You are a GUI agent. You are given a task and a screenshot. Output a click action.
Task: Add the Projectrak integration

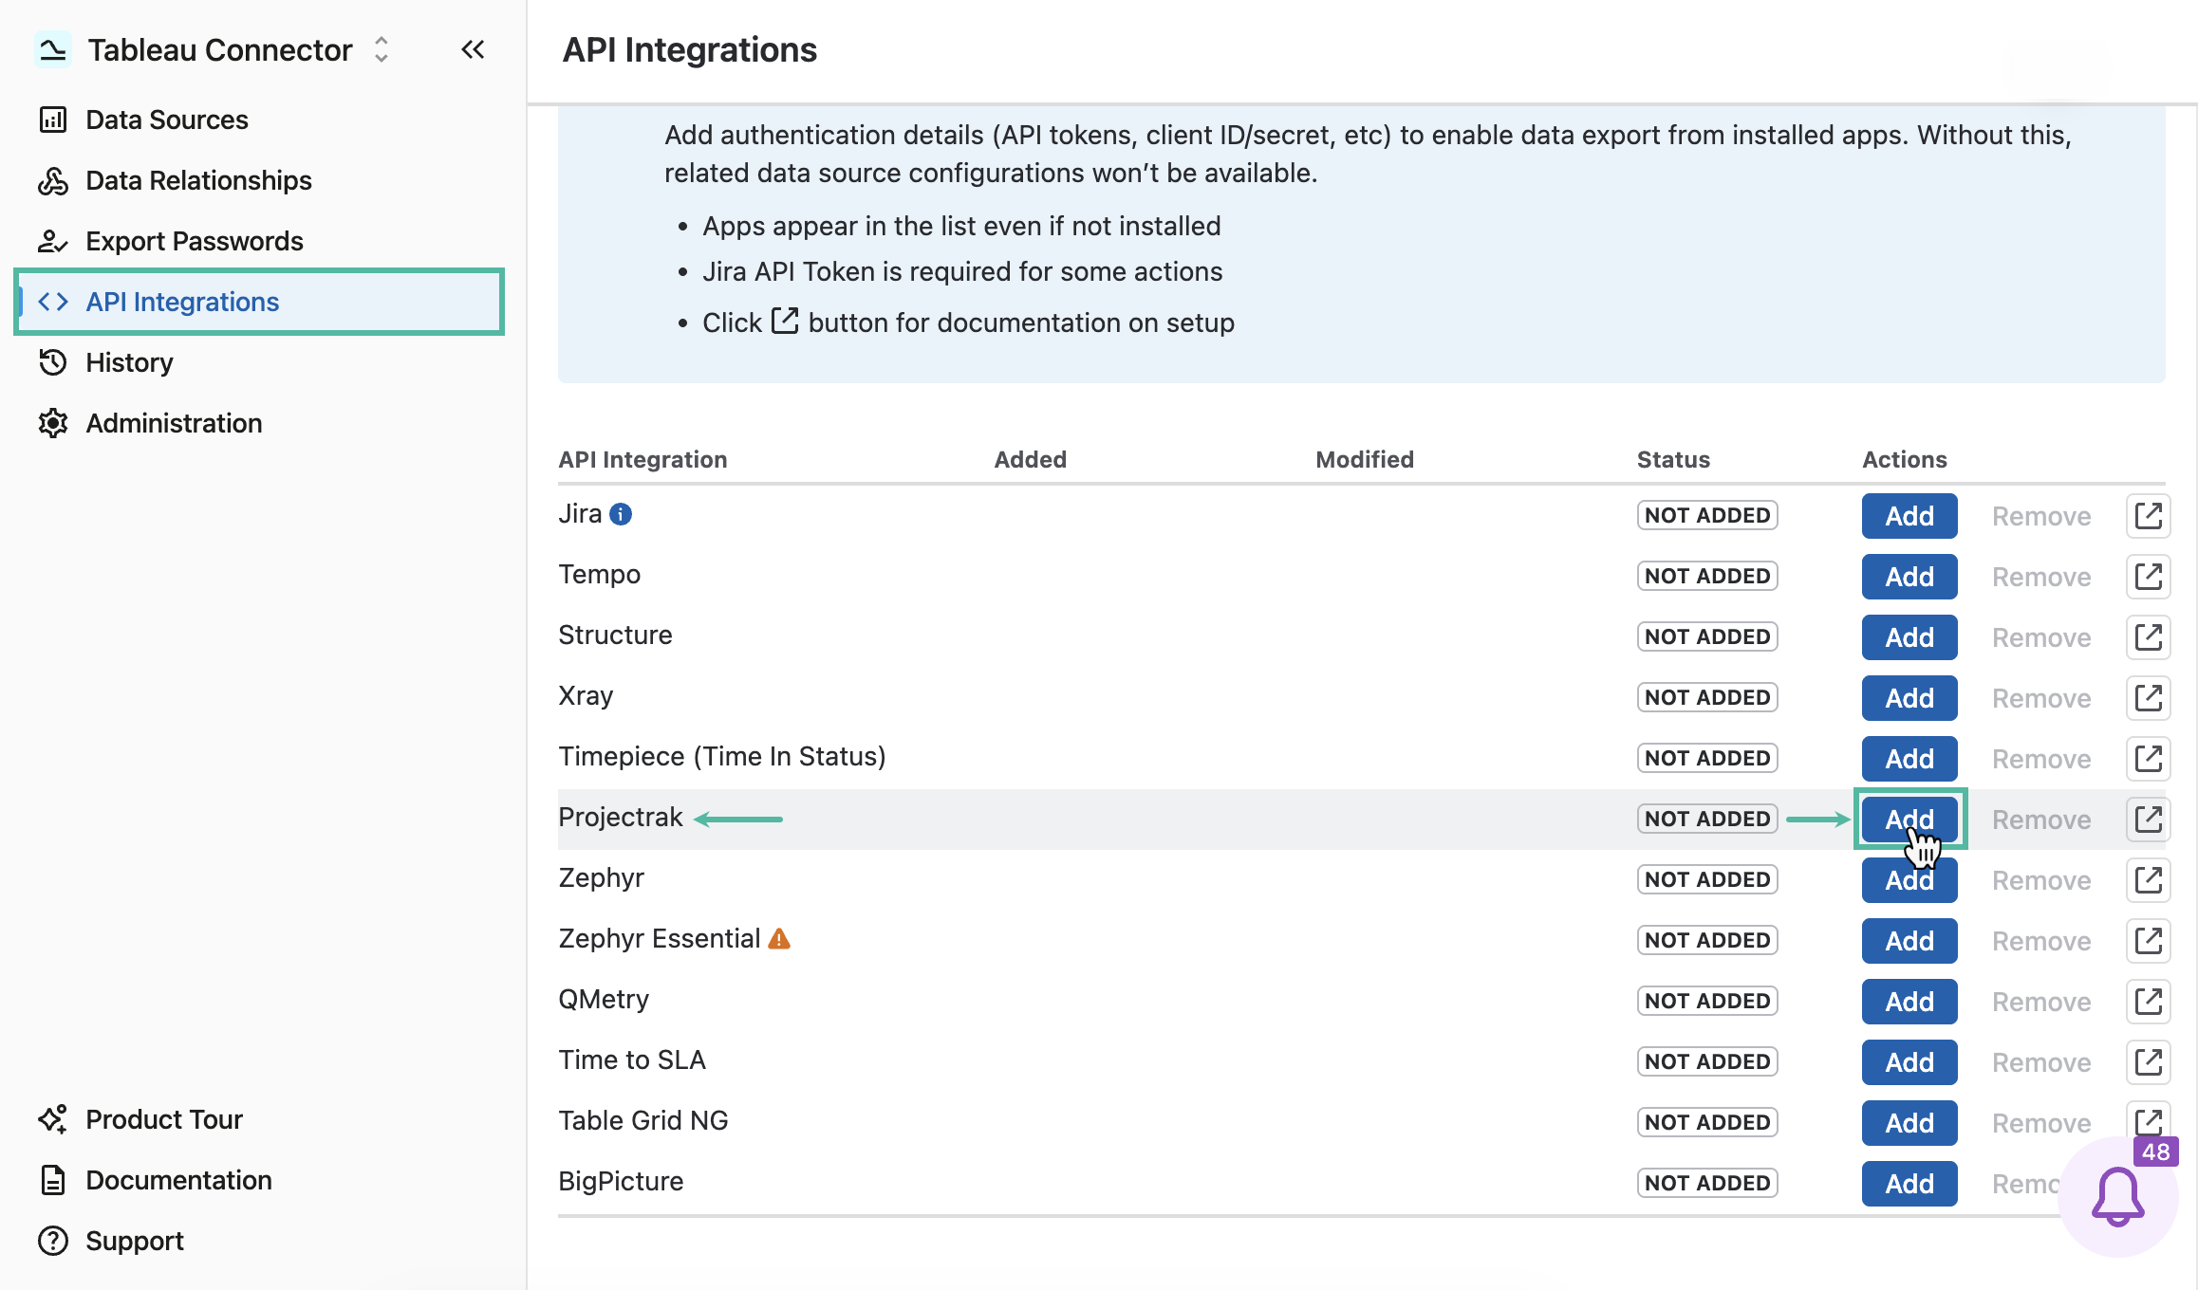1909,820
